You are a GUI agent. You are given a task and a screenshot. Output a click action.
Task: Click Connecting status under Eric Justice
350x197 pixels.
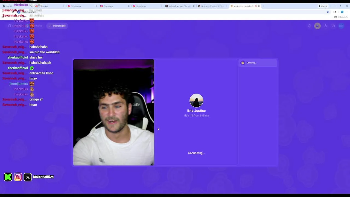pos(196,153)
